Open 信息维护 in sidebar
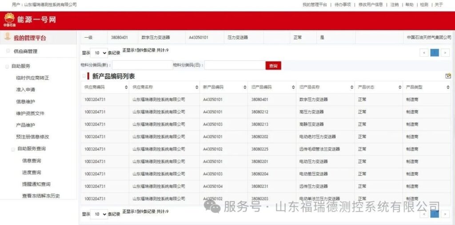The width and height of the screenshot is (455, 225). click(x=25, y=102)
